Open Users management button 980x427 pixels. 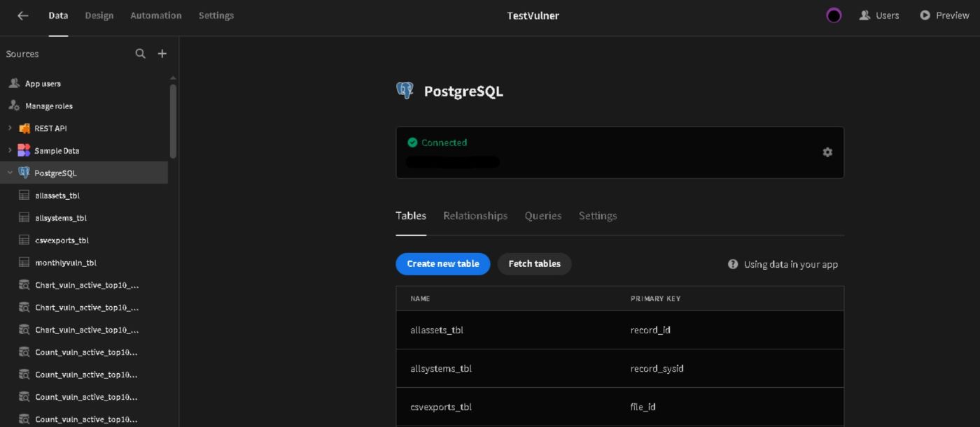[x=879, y=15]
